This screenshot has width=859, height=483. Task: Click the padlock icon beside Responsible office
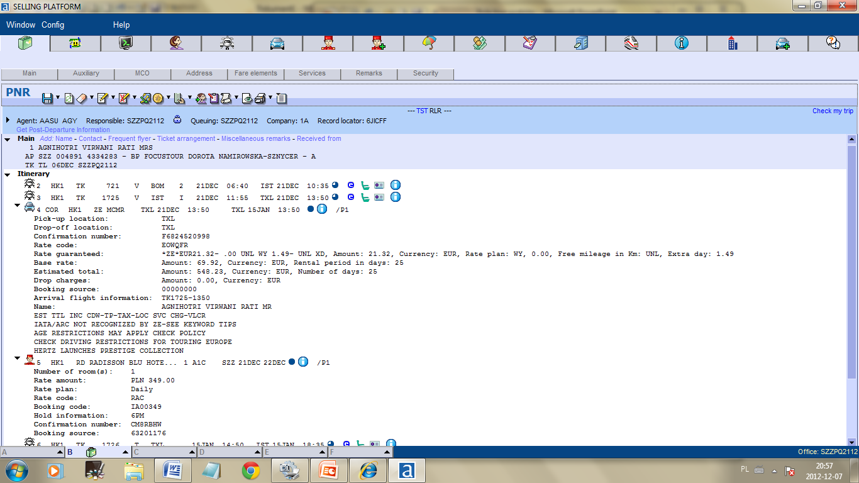177,119
